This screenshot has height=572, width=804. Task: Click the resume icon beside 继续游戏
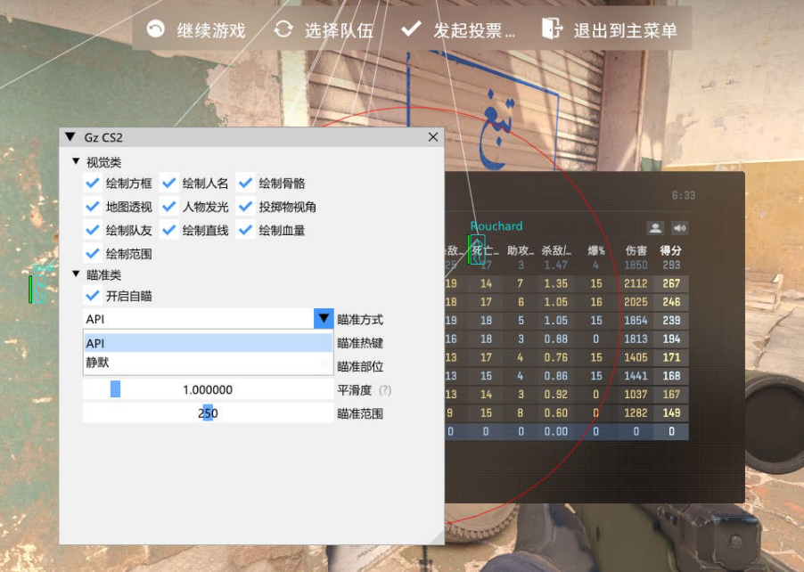(x=156, y=29)
